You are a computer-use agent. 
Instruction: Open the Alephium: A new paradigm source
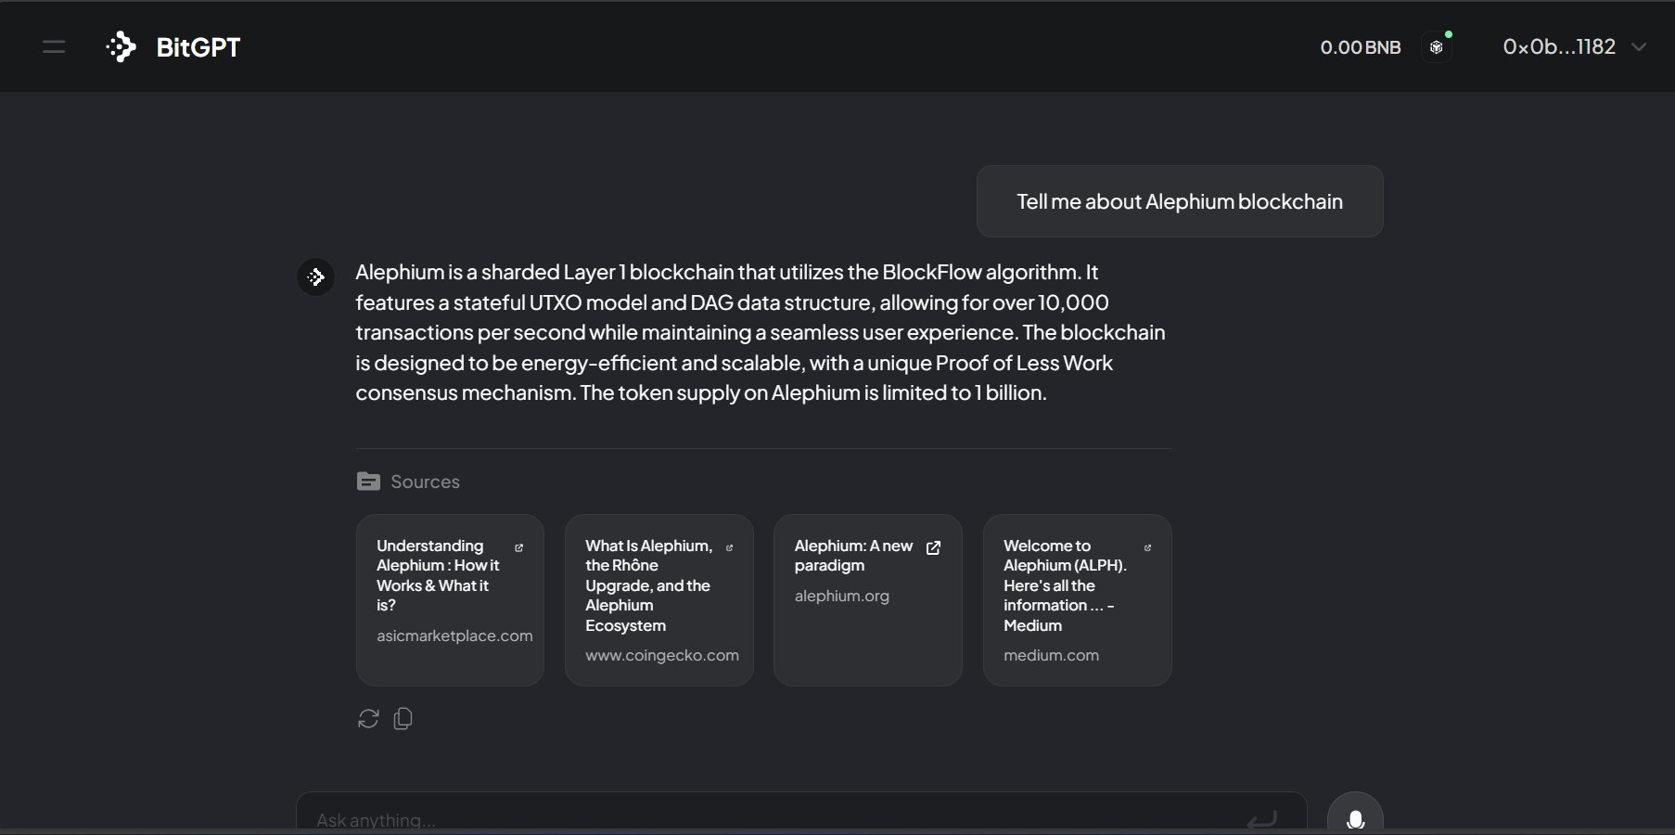coord(868,600)
